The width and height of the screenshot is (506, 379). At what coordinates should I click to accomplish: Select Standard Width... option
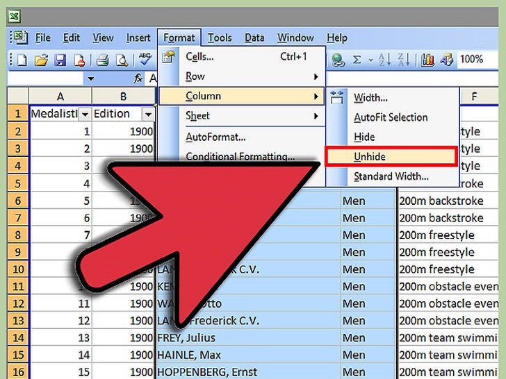click(x=393, y=176)
